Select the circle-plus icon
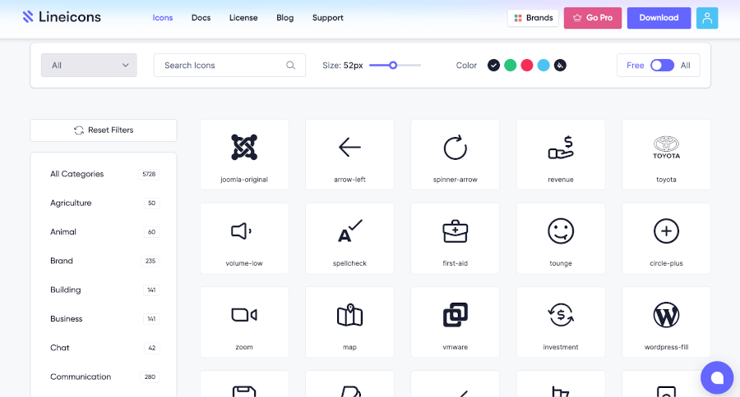Image resolution: width=740 pixels, height=397 pixels. (666, 239)
